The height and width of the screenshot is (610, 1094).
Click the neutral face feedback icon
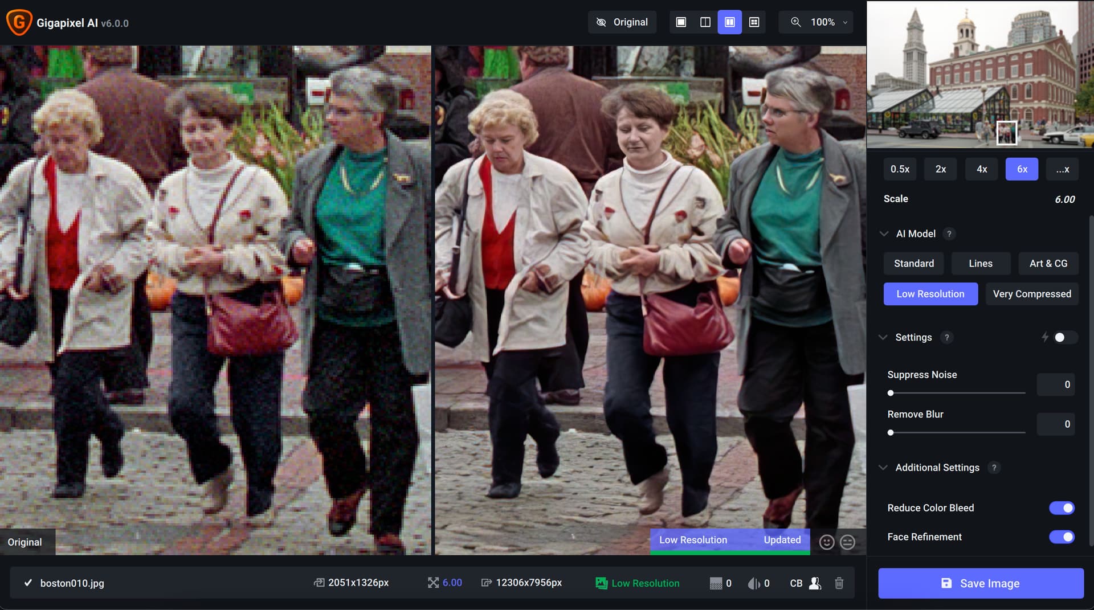[847, 542]
